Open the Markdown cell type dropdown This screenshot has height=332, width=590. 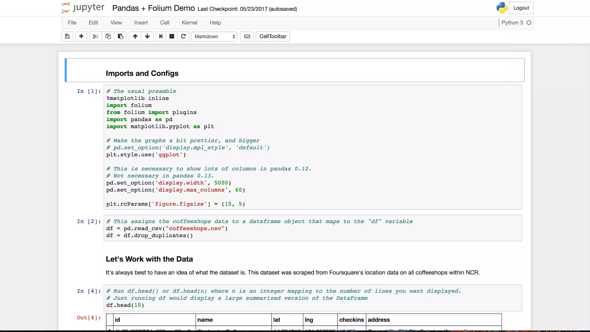pos(214,36)
